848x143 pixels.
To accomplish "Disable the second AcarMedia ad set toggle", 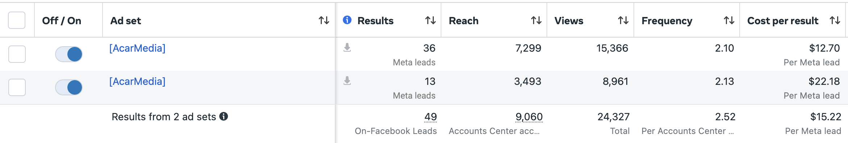I will point(69,87).
